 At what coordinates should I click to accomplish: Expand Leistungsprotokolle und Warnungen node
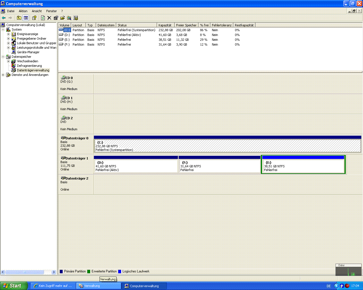pyautogui.click(x=8, y=48)
